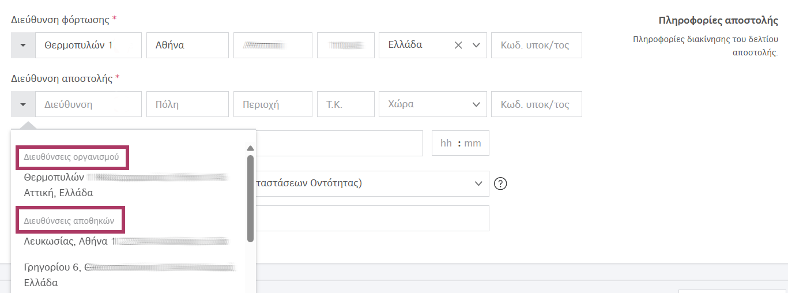
Task: Click the help question mark icon
Action: pos(501,183)
